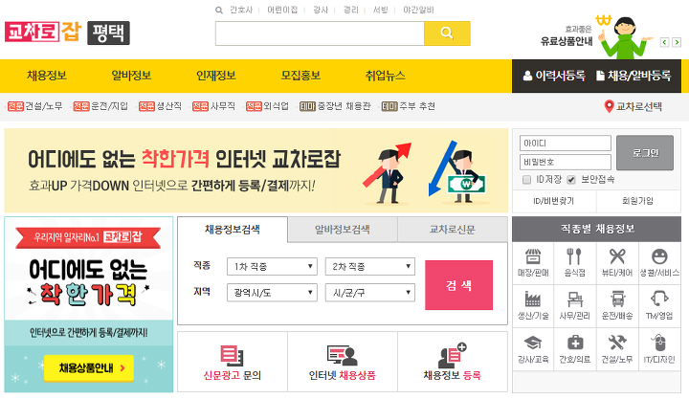Switch to the 알바정보검색 tab
The image size is (689, 399).
pos(343,230)
